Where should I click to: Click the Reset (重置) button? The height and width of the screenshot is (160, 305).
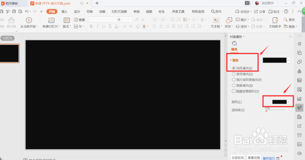pos(79,19)
